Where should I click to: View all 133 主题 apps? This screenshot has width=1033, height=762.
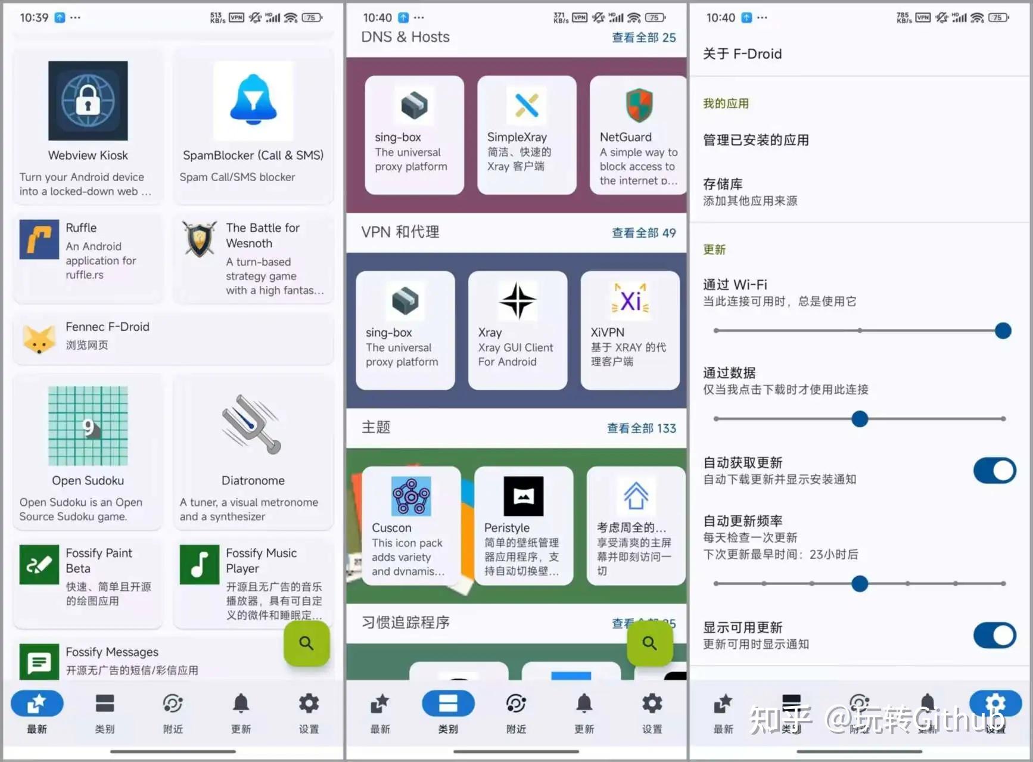642,428
